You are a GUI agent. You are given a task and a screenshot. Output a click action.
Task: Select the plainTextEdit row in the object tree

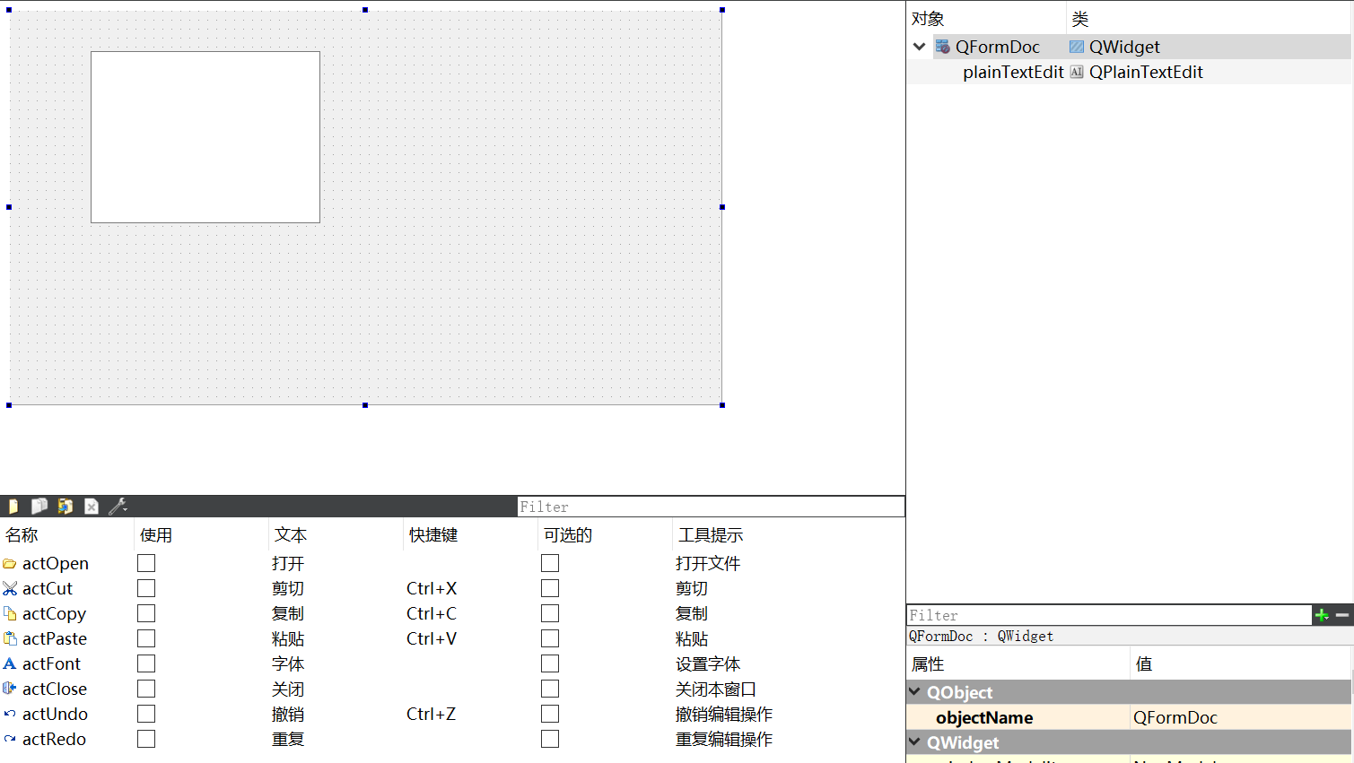1129,72
